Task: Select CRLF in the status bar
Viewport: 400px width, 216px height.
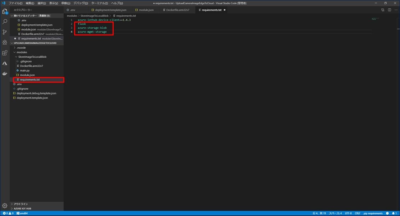Action: click(358, 213)
